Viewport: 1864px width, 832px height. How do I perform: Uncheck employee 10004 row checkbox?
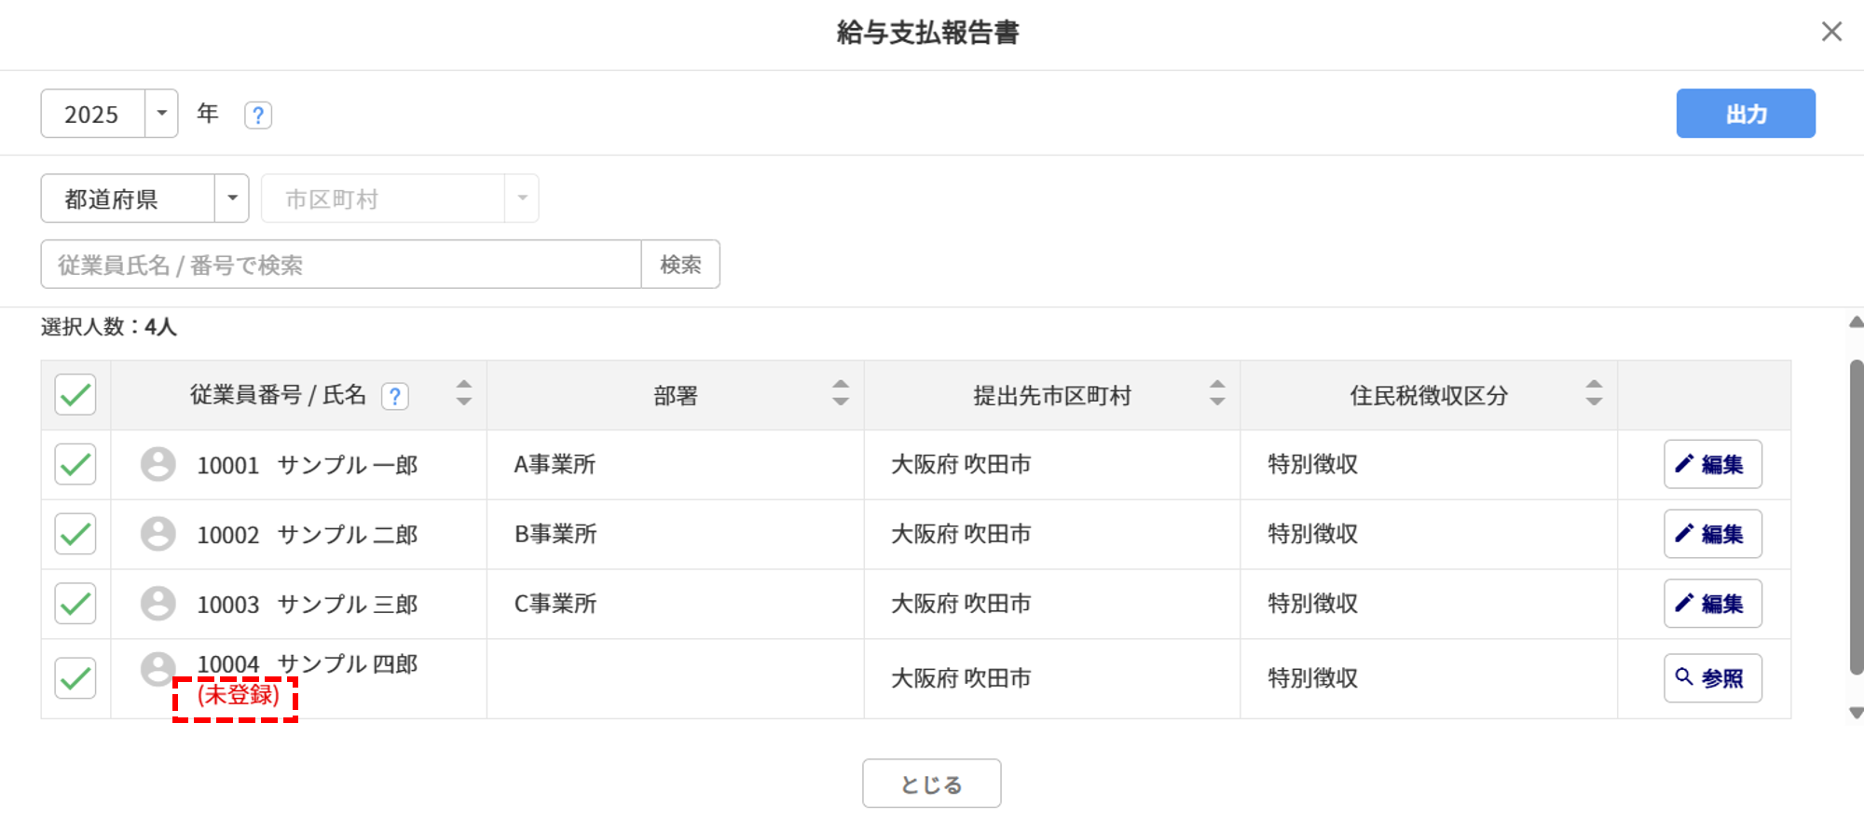click(x=75, y=678)
